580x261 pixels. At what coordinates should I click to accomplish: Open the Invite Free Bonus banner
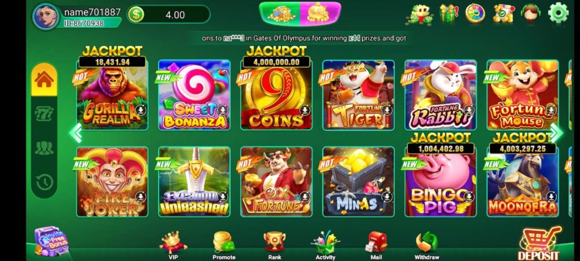[x=52, y=241]
